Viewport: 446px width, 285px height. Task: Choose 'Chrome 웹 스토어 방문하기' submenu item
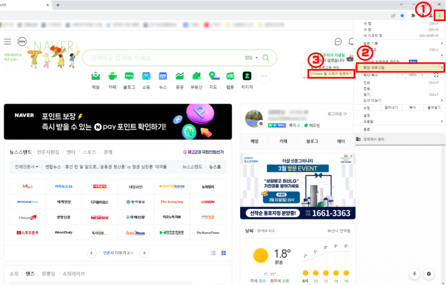[331, 74]
